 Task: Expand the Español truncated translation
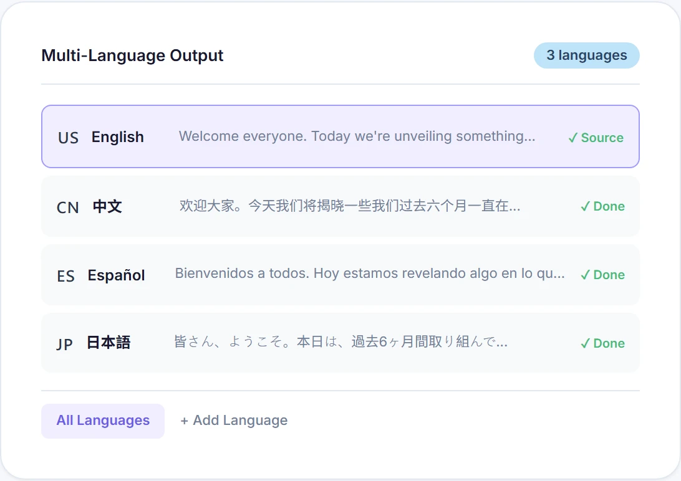pos(370,274)
